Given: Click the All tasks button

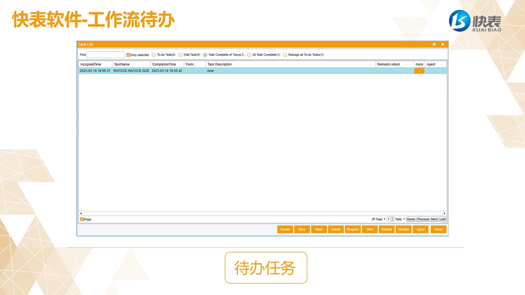Looking at the screenshot, I should [x=404, y=229].
